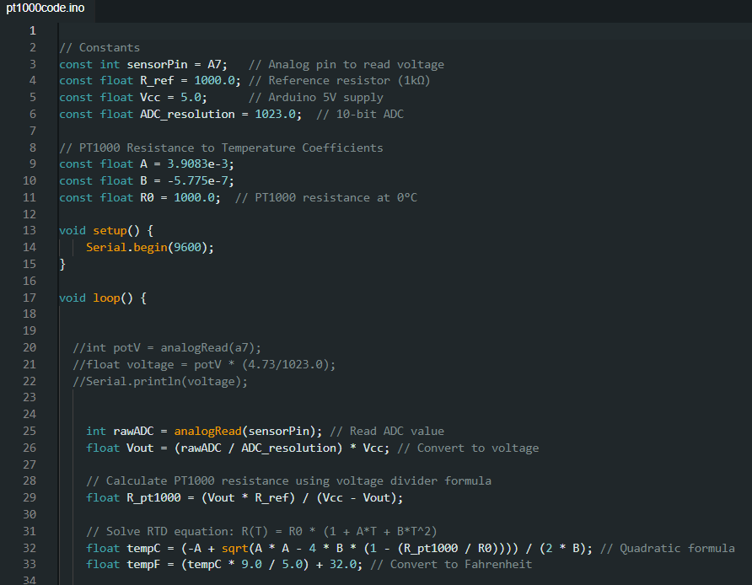This screenshot has height=585, width=752.
Task: Click the setup function name
Action: tap(110, 230)
